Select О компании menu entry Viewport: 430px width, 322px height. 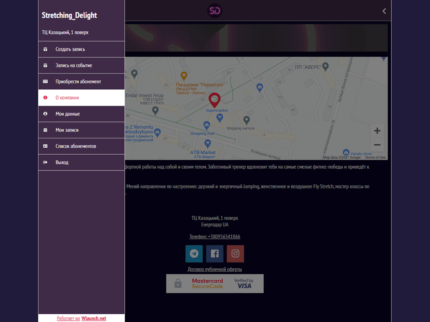[81, 98]
